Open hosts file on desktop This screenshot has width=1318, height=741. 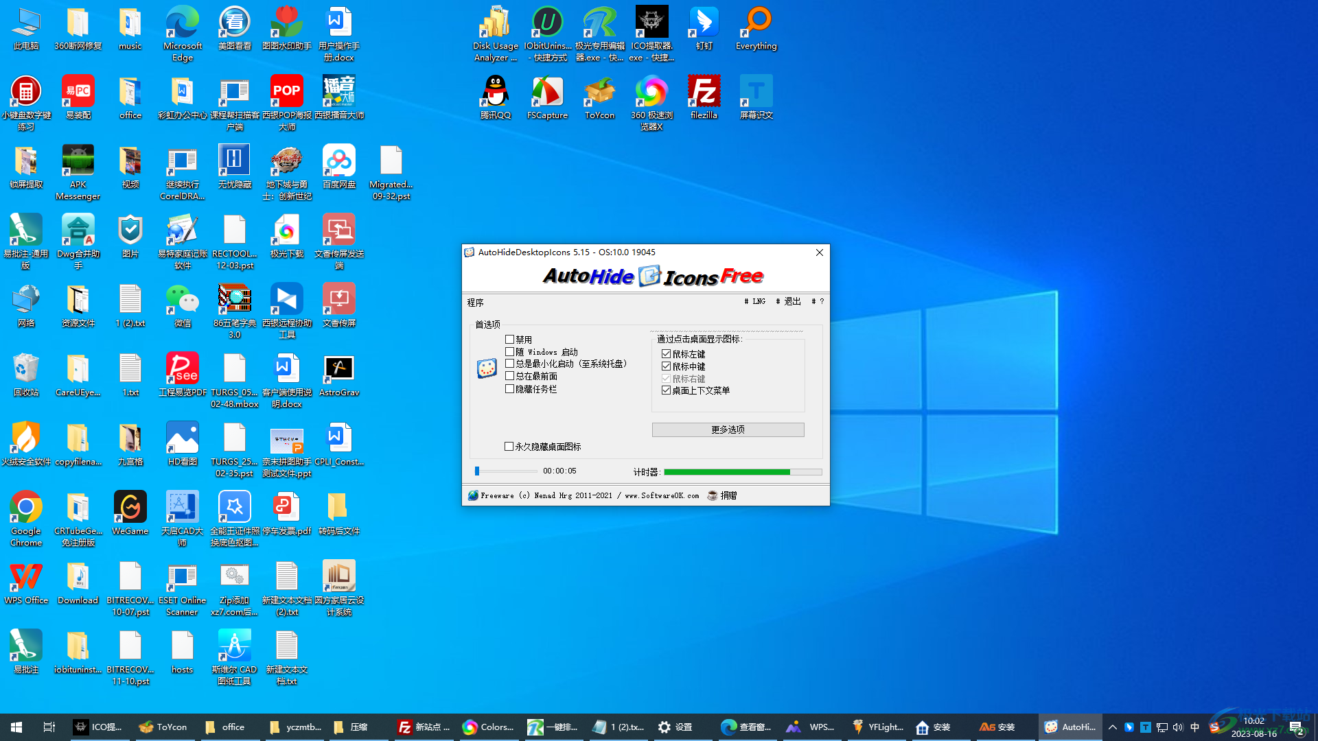[x=183, y=652]
